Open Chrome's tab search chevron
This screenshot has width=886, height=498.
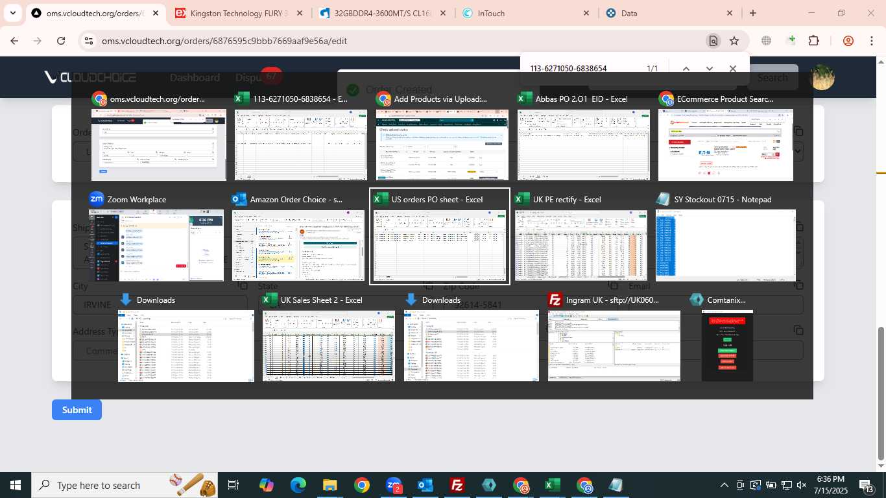(13, 13)
